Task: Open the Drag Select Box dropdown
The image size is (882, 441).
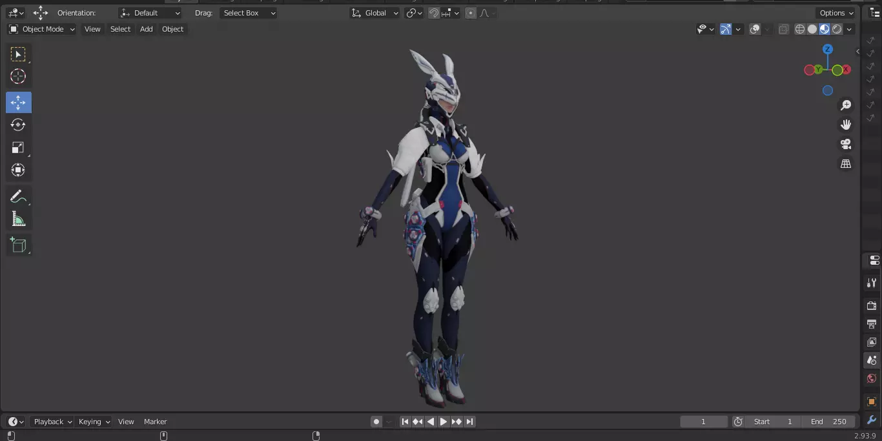Action: tap(248, 13)
